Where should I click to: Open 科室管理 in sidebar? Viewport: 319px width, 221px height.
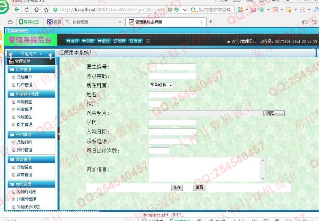coord(24,109)
